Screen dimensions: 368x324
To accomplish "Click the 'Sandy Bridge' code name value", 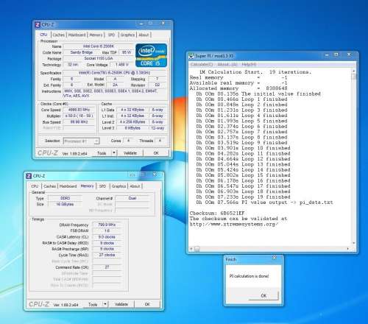I will click(82, 52).
